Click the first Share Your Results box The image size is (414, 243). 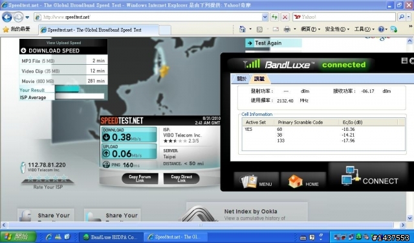click(x=46, y=215)
